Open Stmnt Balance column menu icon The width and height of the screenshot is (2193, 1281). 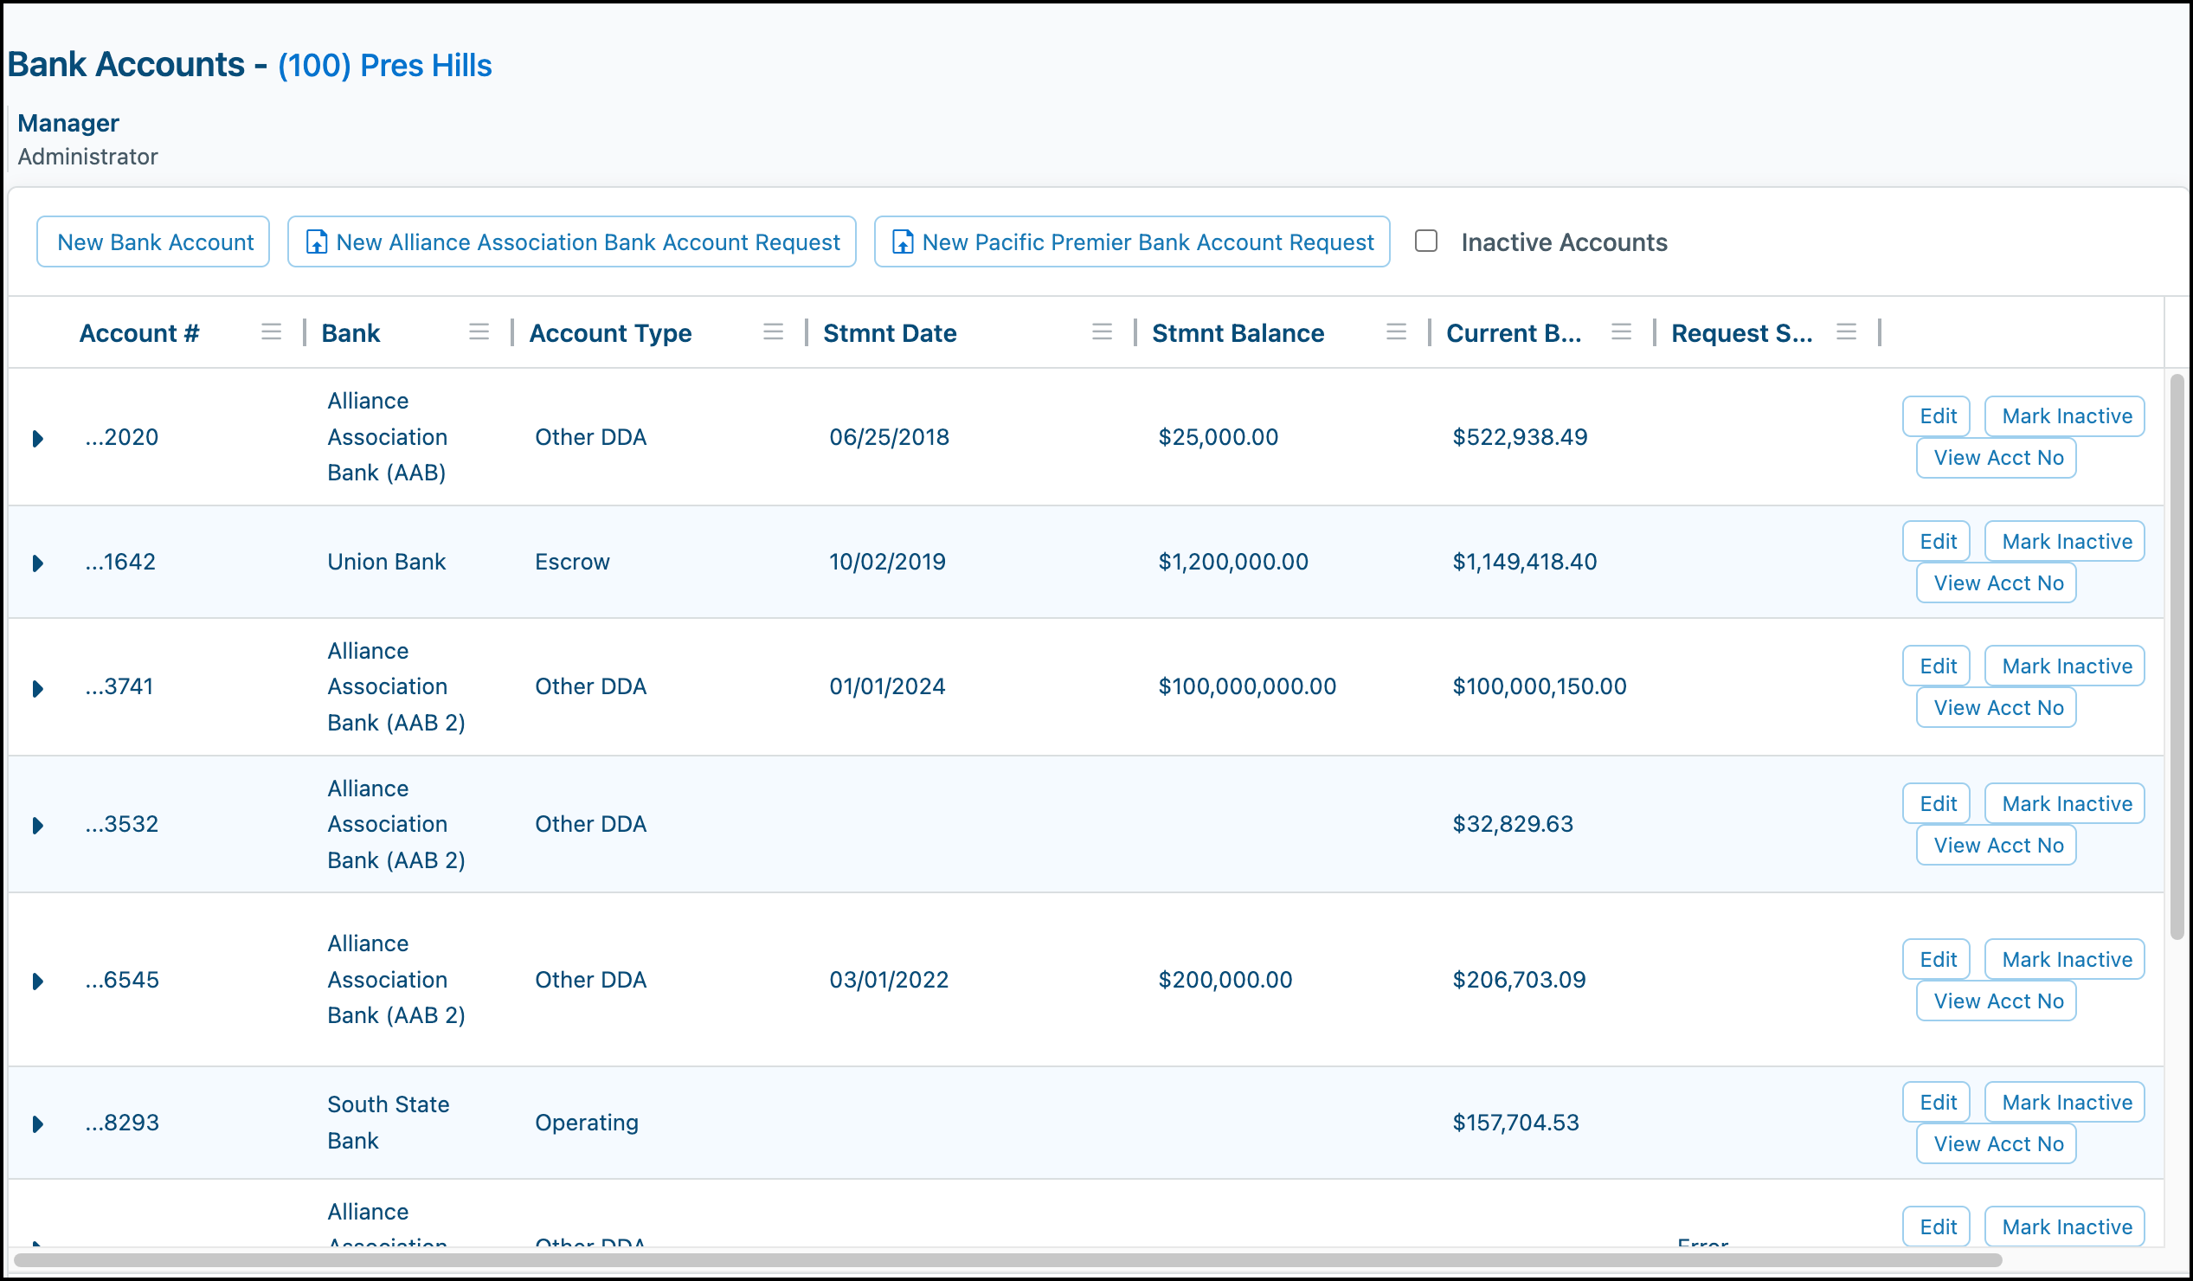(x=1396, y=332)
